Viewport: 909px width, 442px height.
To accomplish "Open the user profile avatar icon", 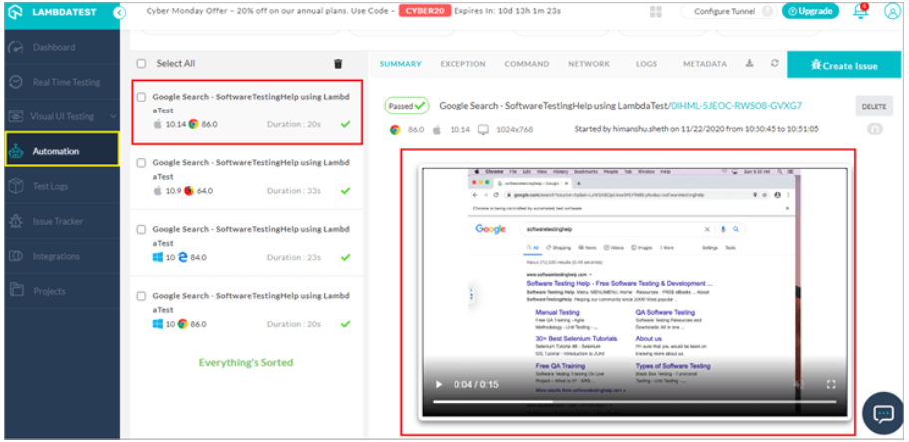I will (891, 11).
